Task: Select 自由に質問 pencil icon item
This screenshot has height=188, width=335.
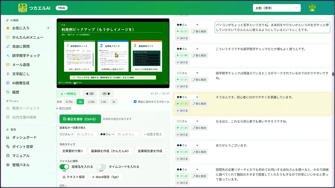Action: 28,46
